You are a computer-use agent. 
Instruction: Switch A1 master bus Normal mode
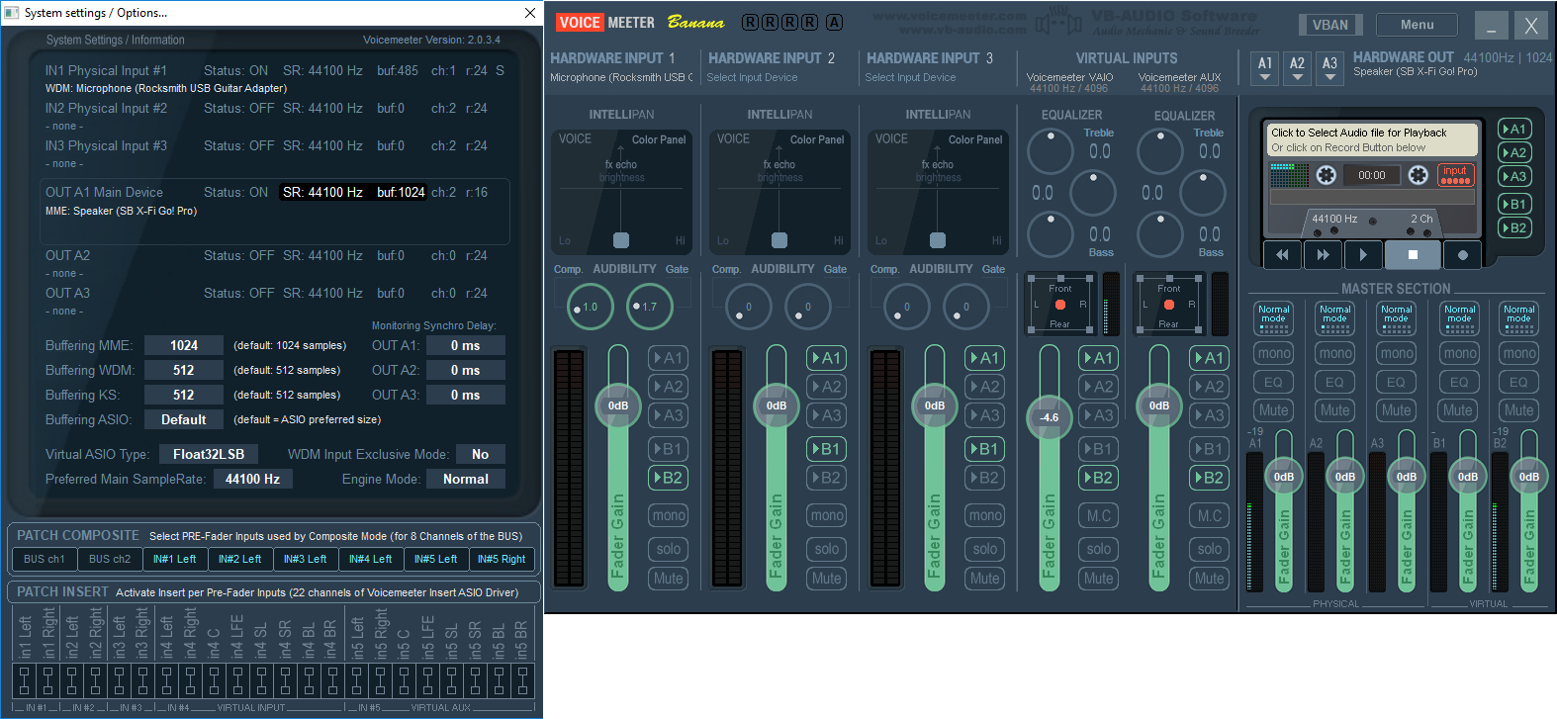1274,317
